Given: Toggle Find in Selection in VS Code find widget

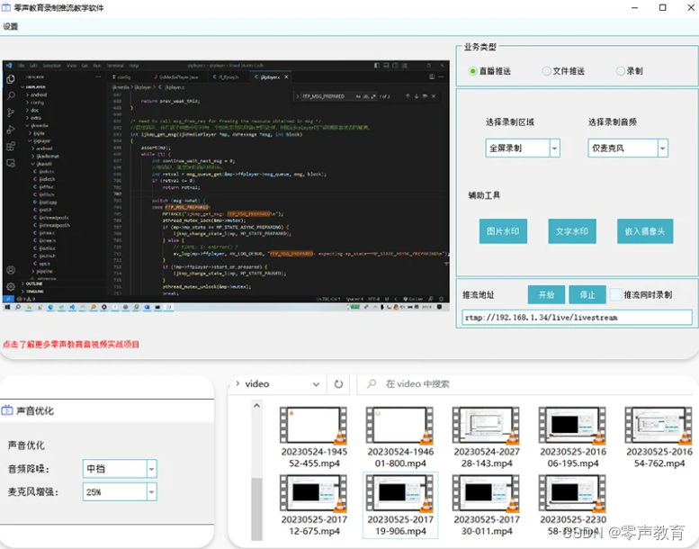Looking at the screenshot, I should [425, 96].
